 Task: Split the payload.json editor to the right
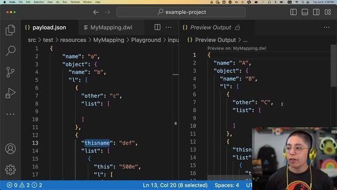[x=157, y=27]
